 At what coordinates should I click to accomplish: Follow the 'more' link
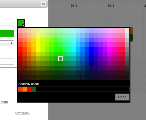[x=4, y=102]
